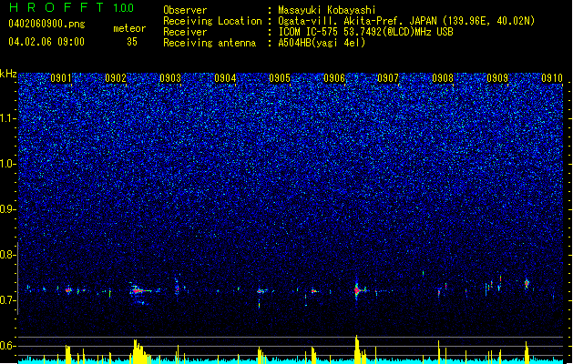Click the receiver line ICOM IC-575

365,32
